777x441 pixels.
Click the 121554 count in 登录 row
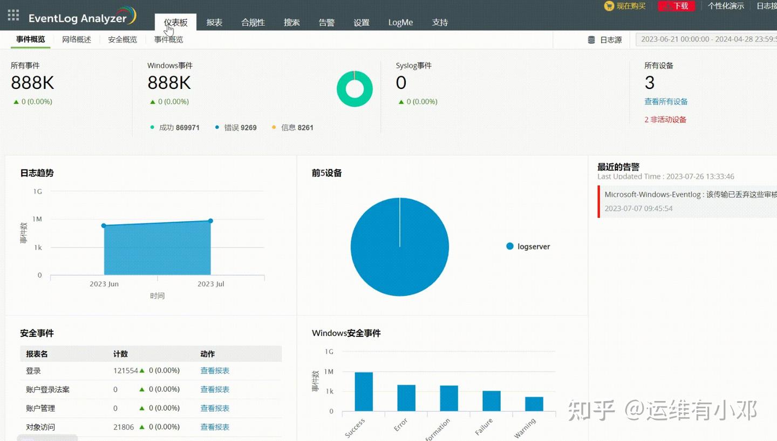tap(126, 370)
